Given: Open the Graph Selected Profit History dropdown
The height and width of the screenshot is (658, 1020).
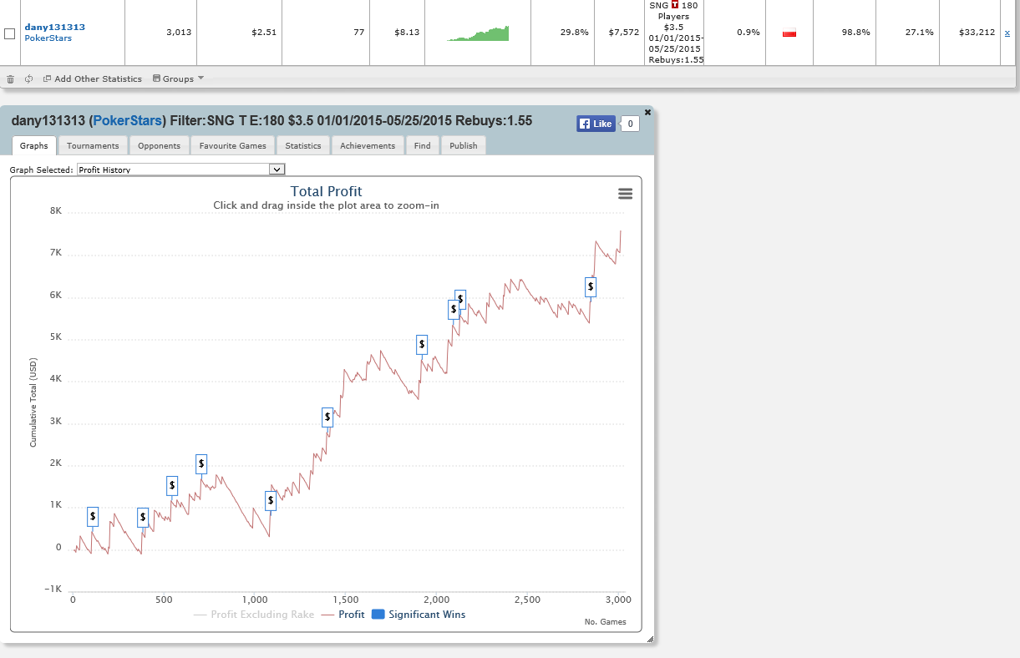Looking at the screenshot, I should [x=181, y=170].
